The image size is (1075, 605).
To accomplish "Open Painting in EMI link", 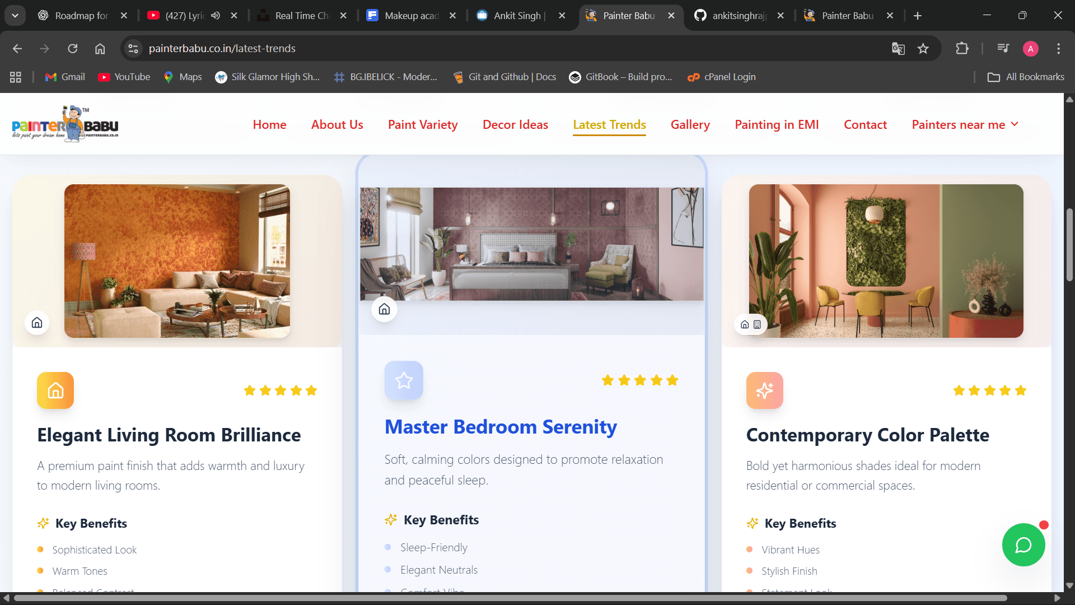I will coord(777,124).
